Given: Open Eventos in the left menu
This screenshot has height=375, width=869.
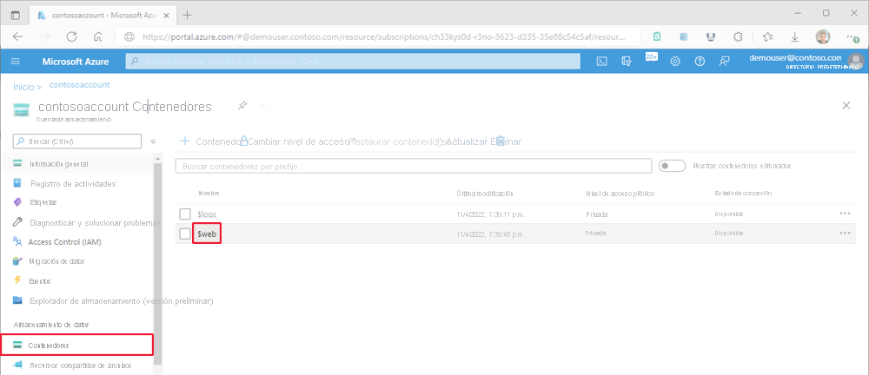Looking at the screenshot, I should [x=32, y=281].
